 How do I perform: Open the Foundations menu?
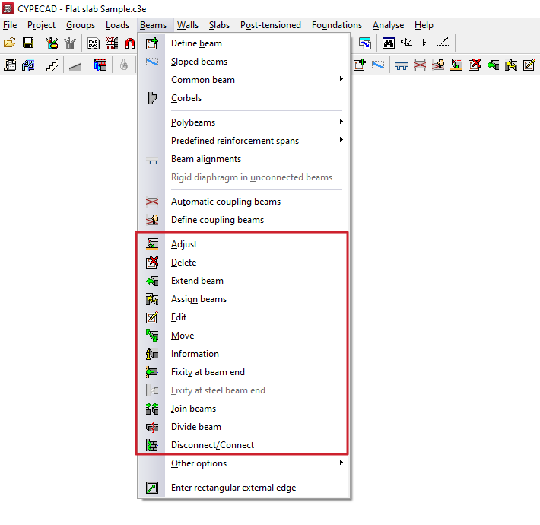pos(337,25)
